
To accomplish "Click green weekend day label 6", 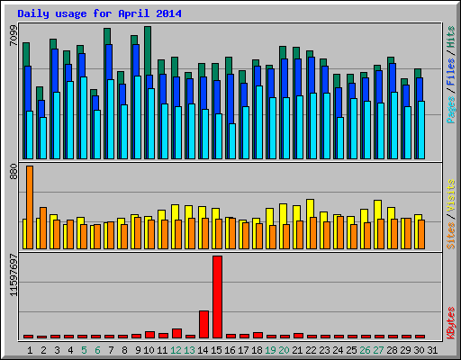I will pyautogui.click(x=97, y=350).
